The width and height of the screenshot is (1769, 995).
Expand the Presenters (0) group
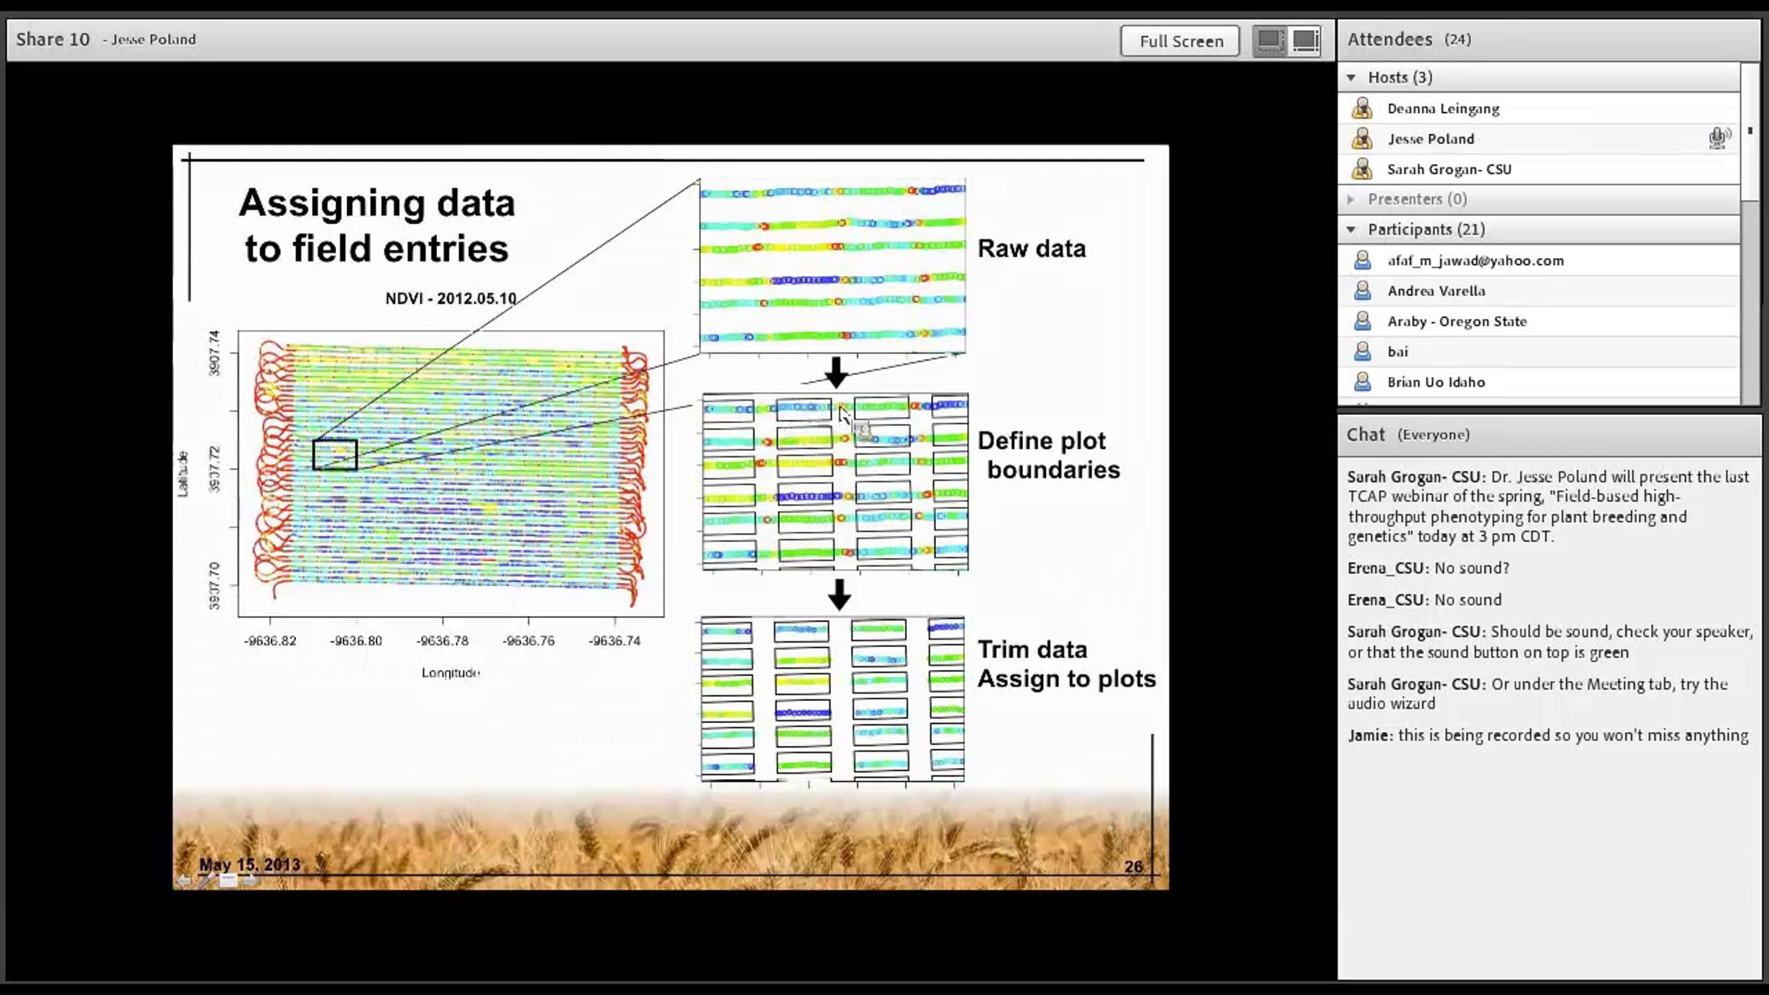pyautogui.click(x=1351, y=200)
